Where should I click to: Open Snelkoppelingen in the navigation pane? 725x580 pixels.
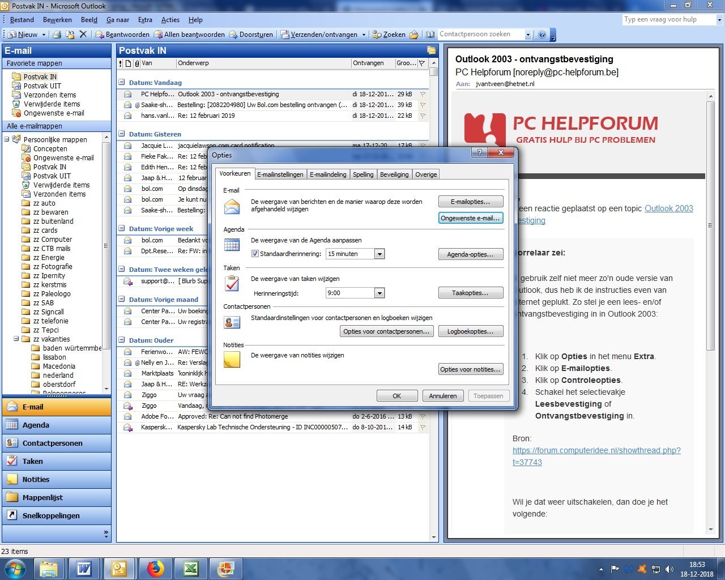coord(57,515)
